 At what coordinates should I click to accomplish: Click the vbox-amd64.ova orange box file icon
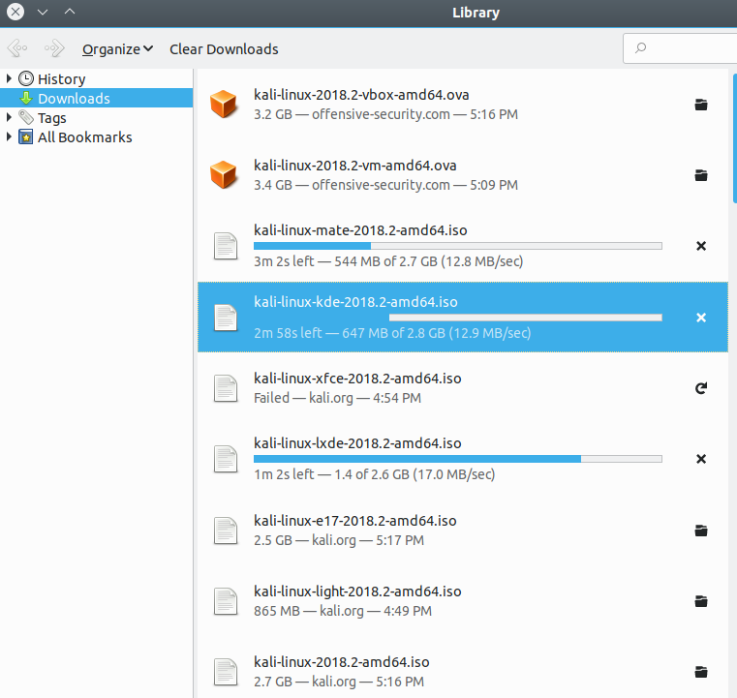(x=224, y=104)
